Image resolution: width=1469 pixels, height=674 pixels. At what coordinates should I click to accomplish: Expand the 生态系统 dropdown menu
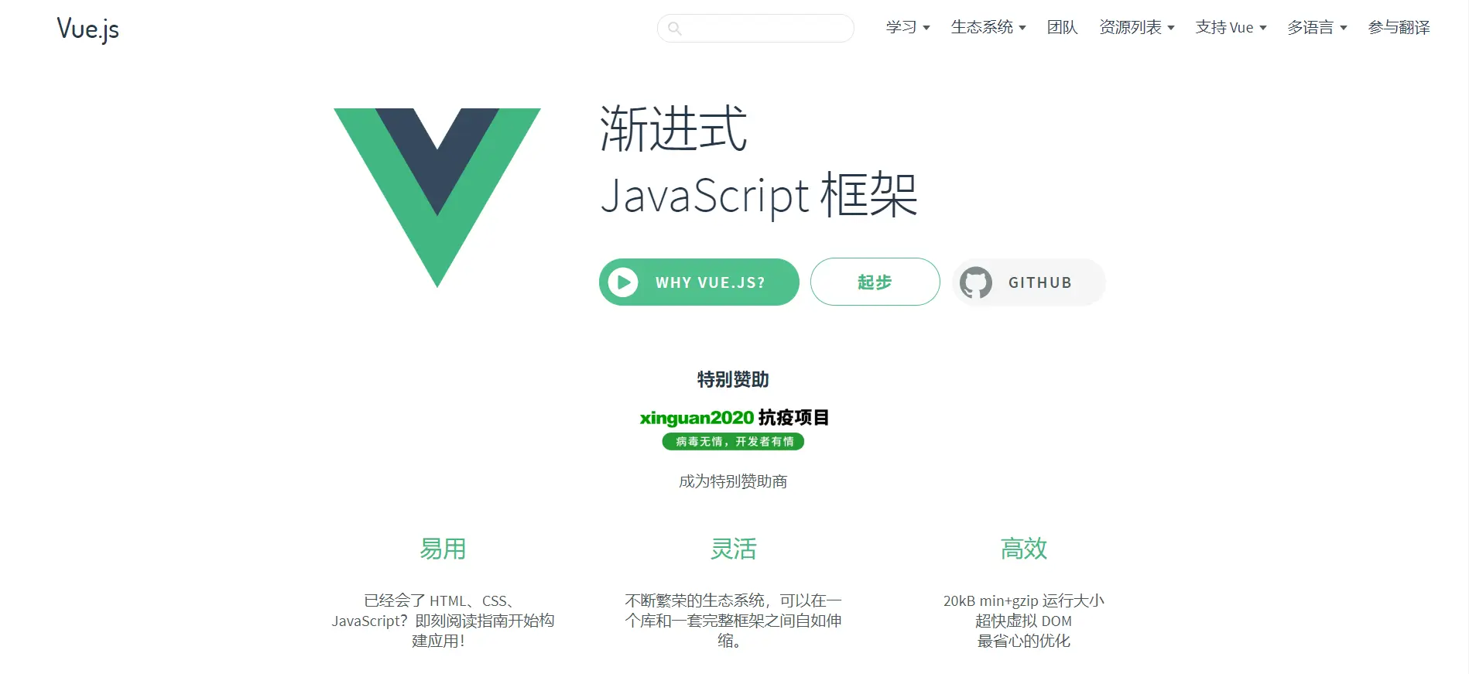pyautogui.click(x=988, y=27)
